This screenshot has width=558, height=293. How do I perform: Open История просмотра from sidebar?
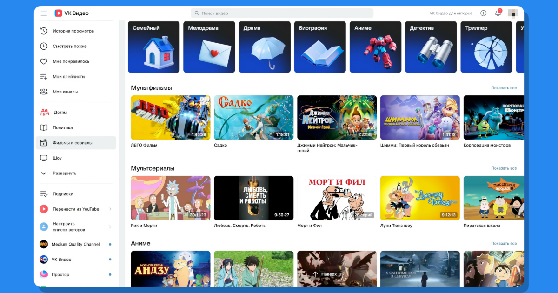pyautogui.click(x=73, y=31)
